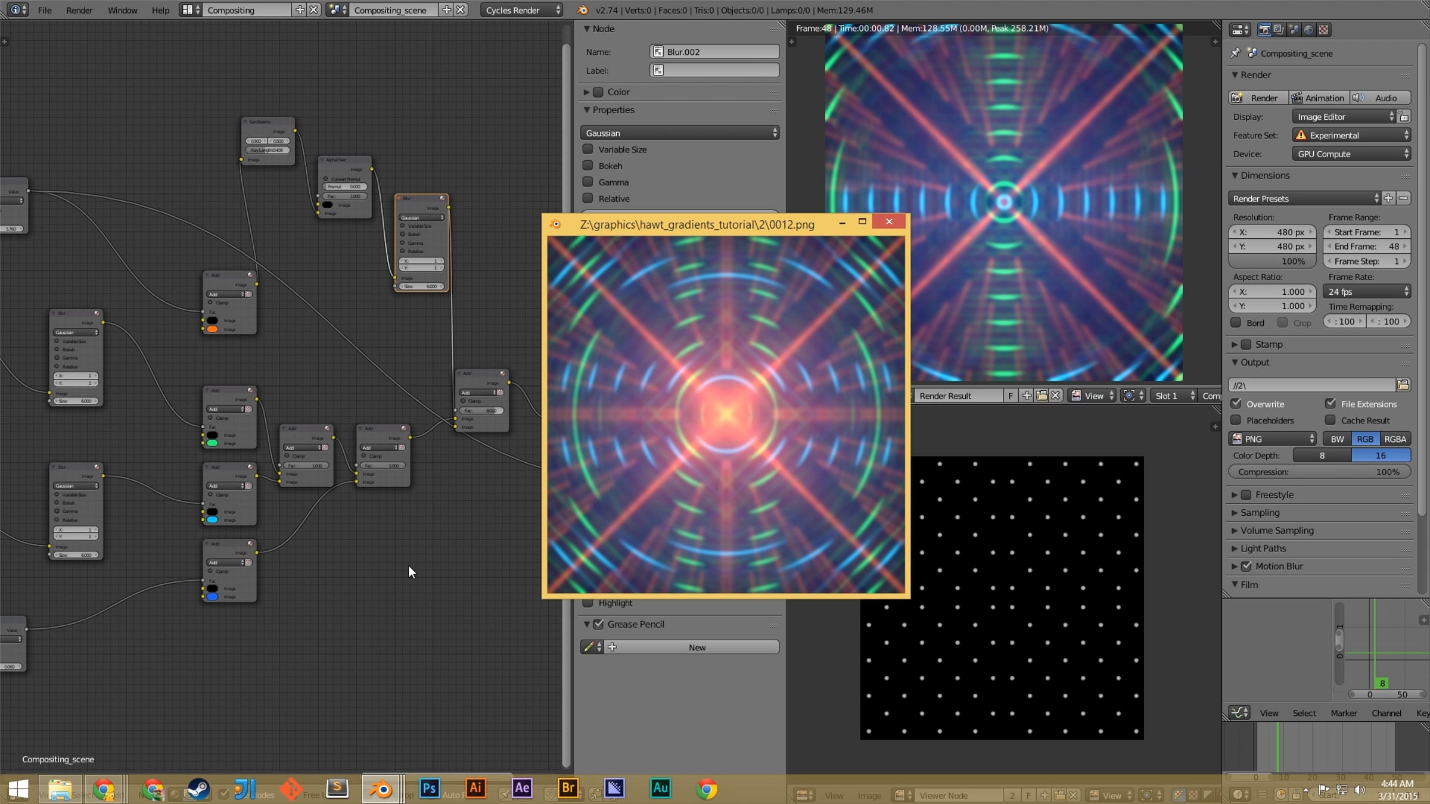The width and height of the screenshot is (1430, 804).
Task: Uncheck the Overwrite option
Action: pyautogui.click(x=1236, y=404)
